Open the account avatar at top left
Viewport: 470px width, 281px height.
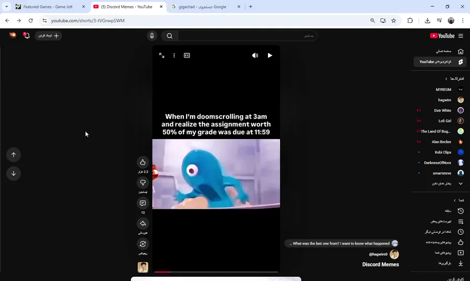pyautogui.click(x=13, y=35)
